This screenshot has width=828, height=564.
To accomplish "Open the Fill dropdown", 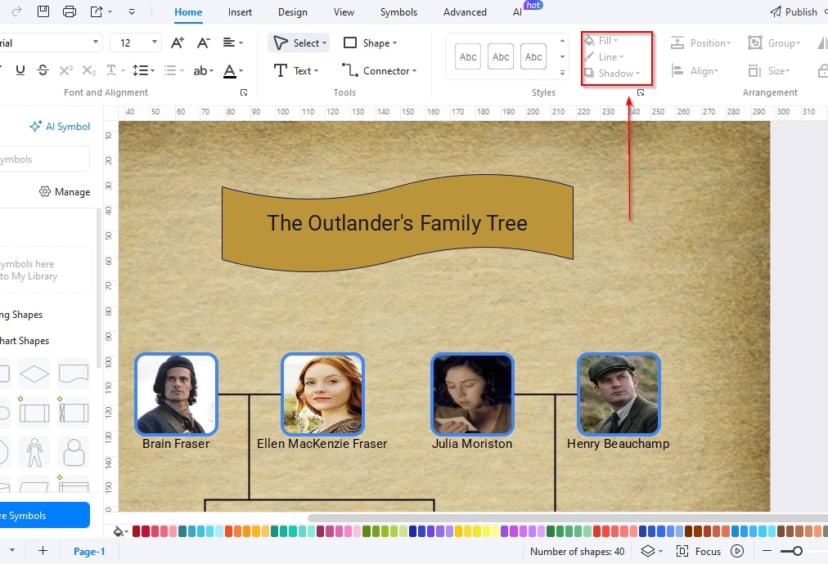I will click(x=601, y=41).
